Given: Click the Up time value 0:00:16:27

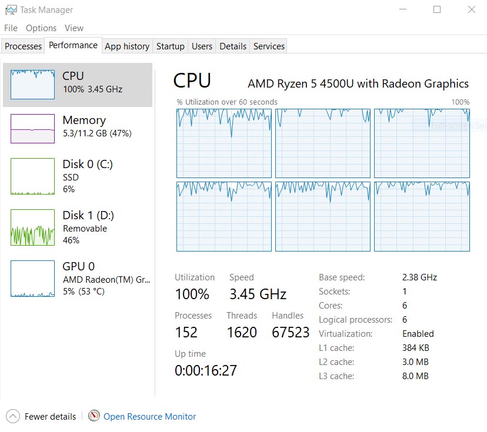Looking at the screenshot, I should (206, 370).
